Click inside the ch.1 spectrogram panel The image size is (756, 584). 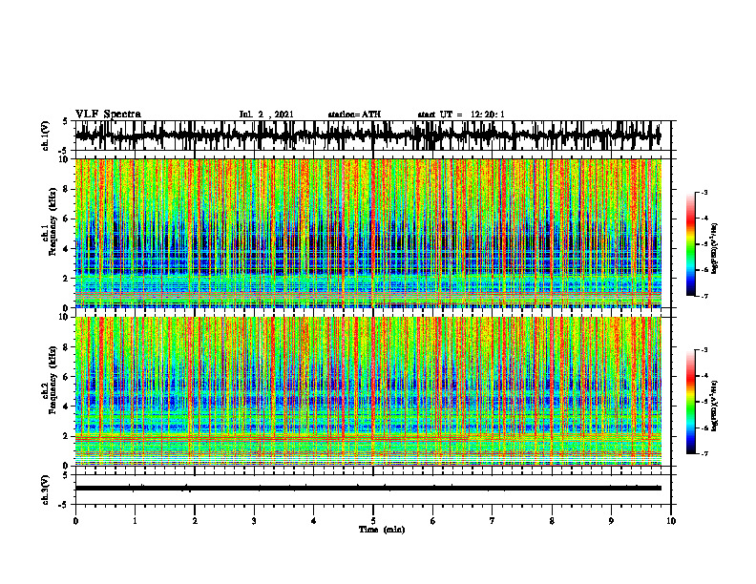click(x=367, y=233)
